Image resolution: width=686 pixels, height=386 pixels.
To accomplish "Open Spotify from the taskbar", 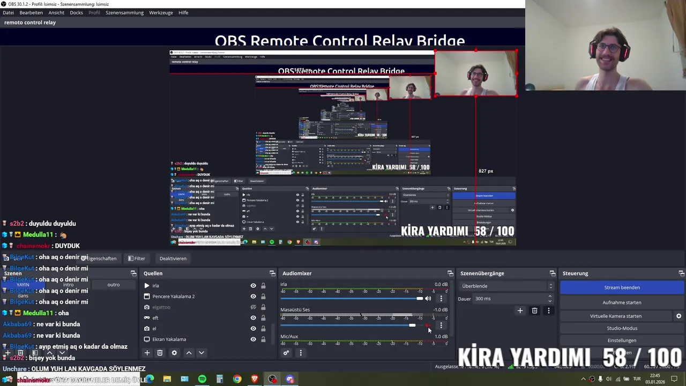I will coord(202,379).
